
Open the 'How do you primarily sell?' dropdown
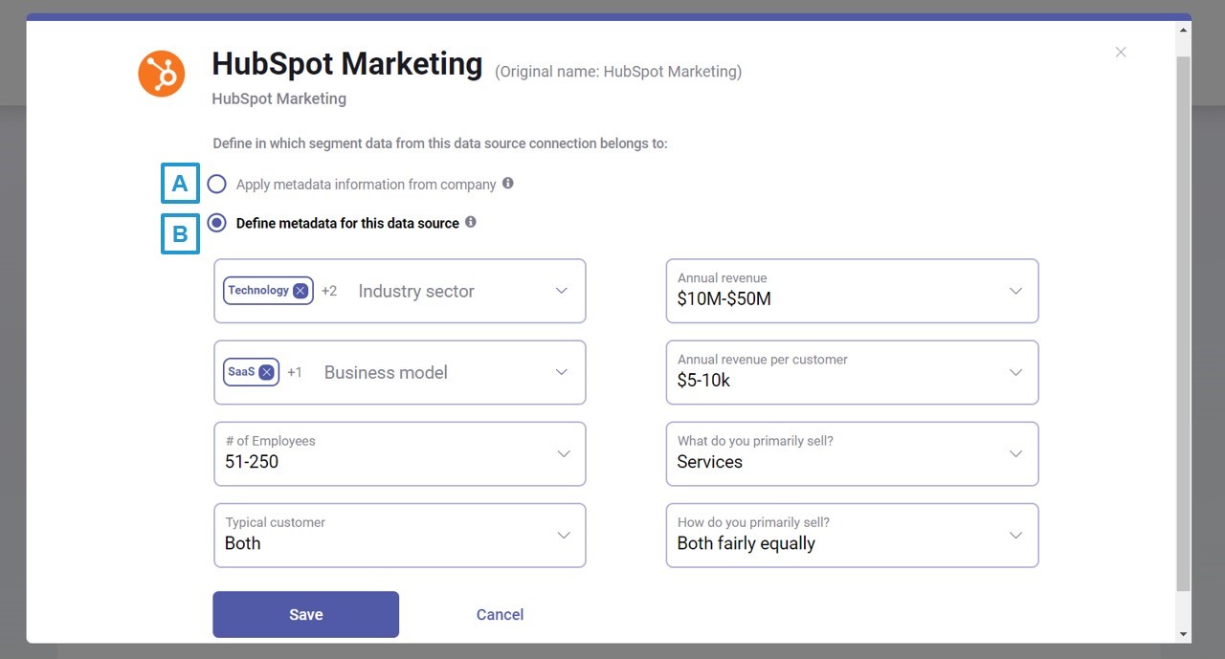(x=1014, y=536)
